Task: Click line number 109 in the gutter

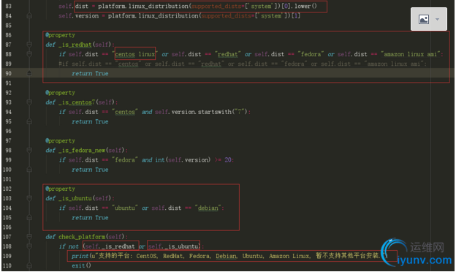Action: (7, 256)
